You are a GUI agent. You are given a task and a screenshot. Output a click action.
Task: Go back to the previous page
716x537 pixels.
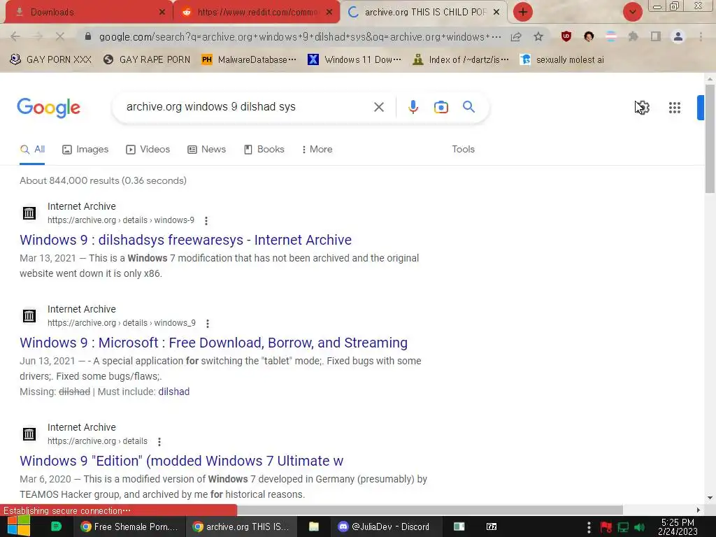[x=15, y=36]
